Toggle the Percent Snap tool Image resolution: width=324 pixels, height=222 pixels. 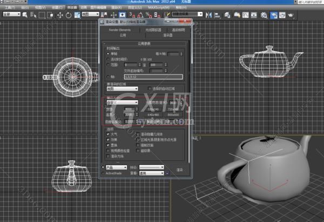(x=148, y=15)
